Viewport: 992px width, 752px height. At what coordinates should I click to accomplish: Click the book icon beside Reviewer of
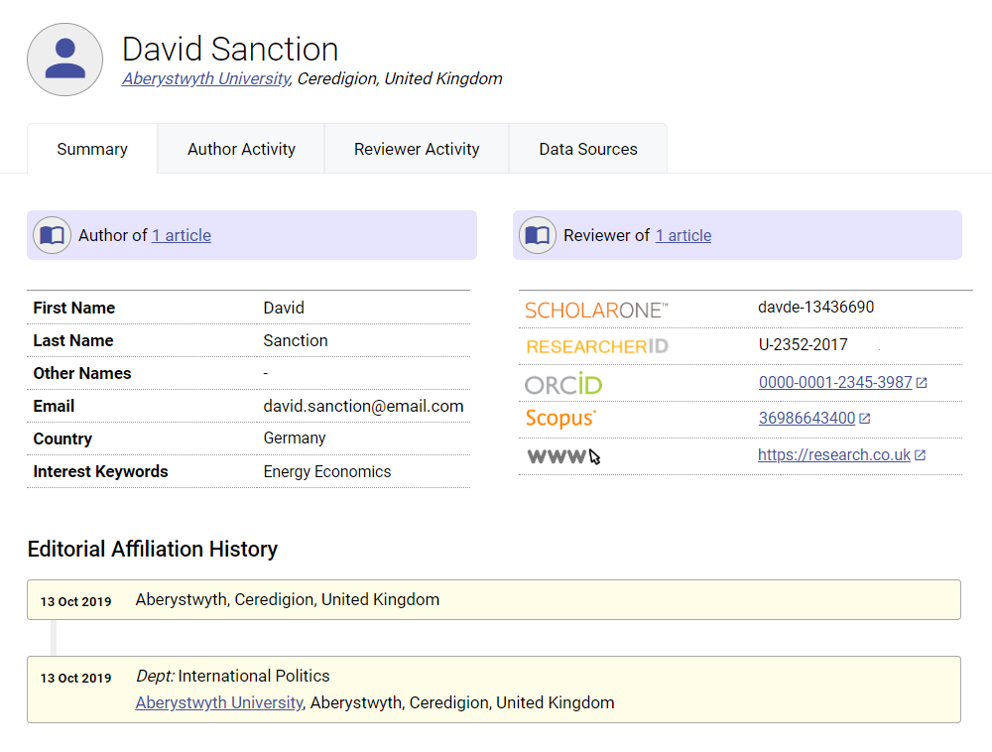[537, 235]
